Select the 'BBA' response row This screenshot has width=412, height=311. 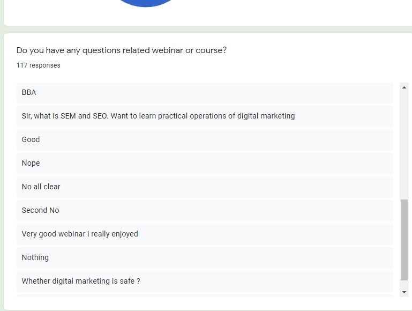[x=205, y=93]
